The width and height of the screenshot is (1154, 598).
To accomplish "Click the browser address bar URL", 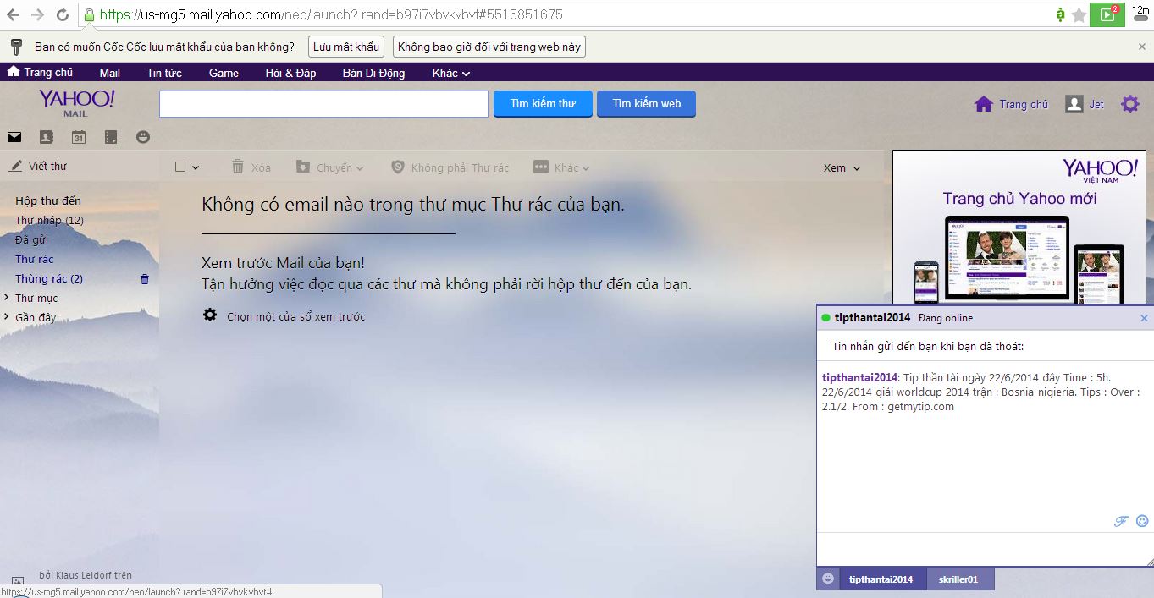I will 330,14.
